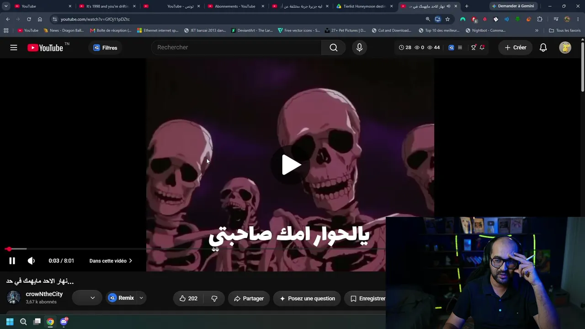
Task: Open a new browser tab
Action: click(x=466, y=6)
